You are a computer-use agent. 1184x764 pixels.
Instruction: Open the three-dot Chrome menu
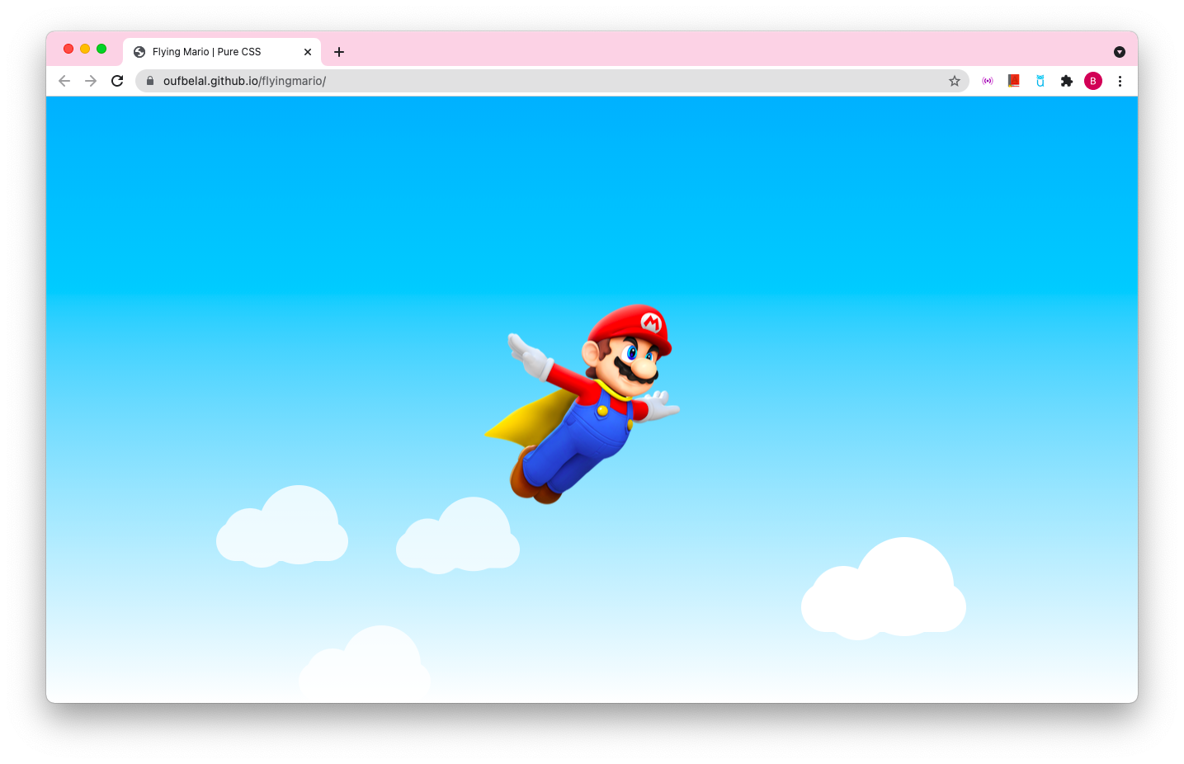pos(1120,81)
